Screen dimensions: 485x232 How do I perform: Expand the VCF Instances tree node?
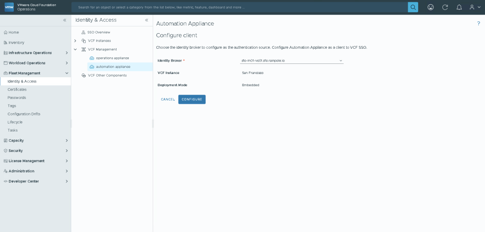tap(75, 41)
